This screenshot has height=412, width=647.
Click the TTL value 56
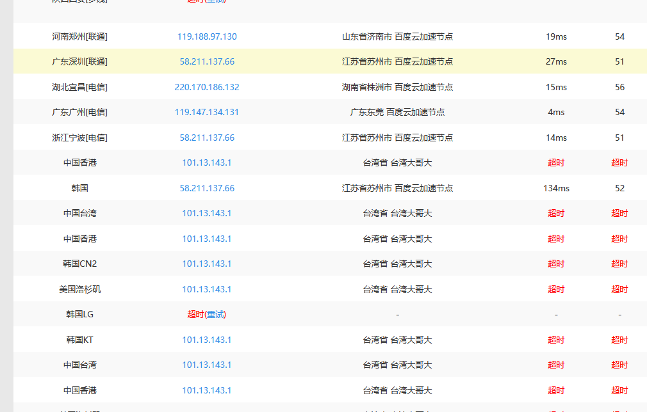coord(619,87)
